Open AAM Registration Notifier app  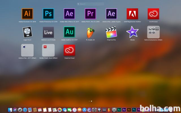[x=132, y=14]
